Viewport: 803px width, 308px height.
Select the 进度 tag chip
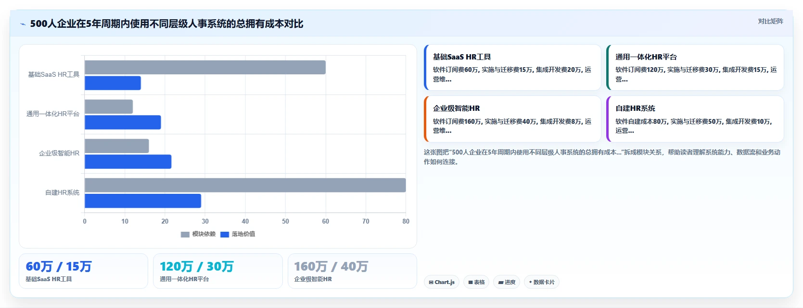(507, 282)
